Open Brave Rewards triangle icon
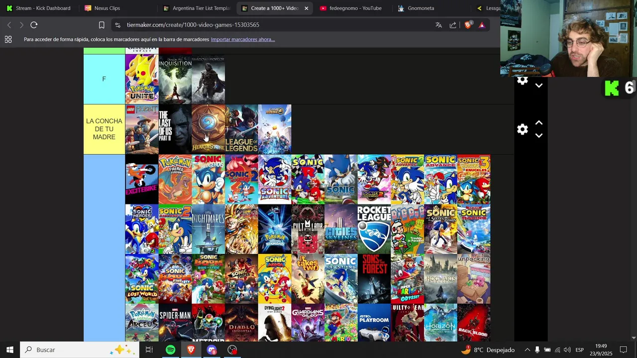 click(482, 25)
